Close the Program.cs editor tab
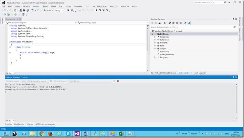244x138 pixels. point(20,19)
